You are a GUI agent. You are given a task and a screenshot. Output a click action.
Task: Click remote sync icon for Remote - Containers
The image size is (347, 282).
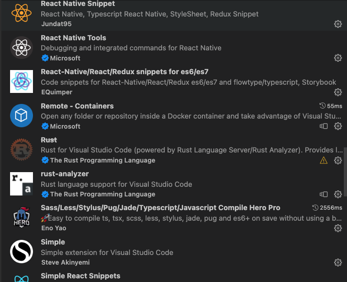(324, 126)
